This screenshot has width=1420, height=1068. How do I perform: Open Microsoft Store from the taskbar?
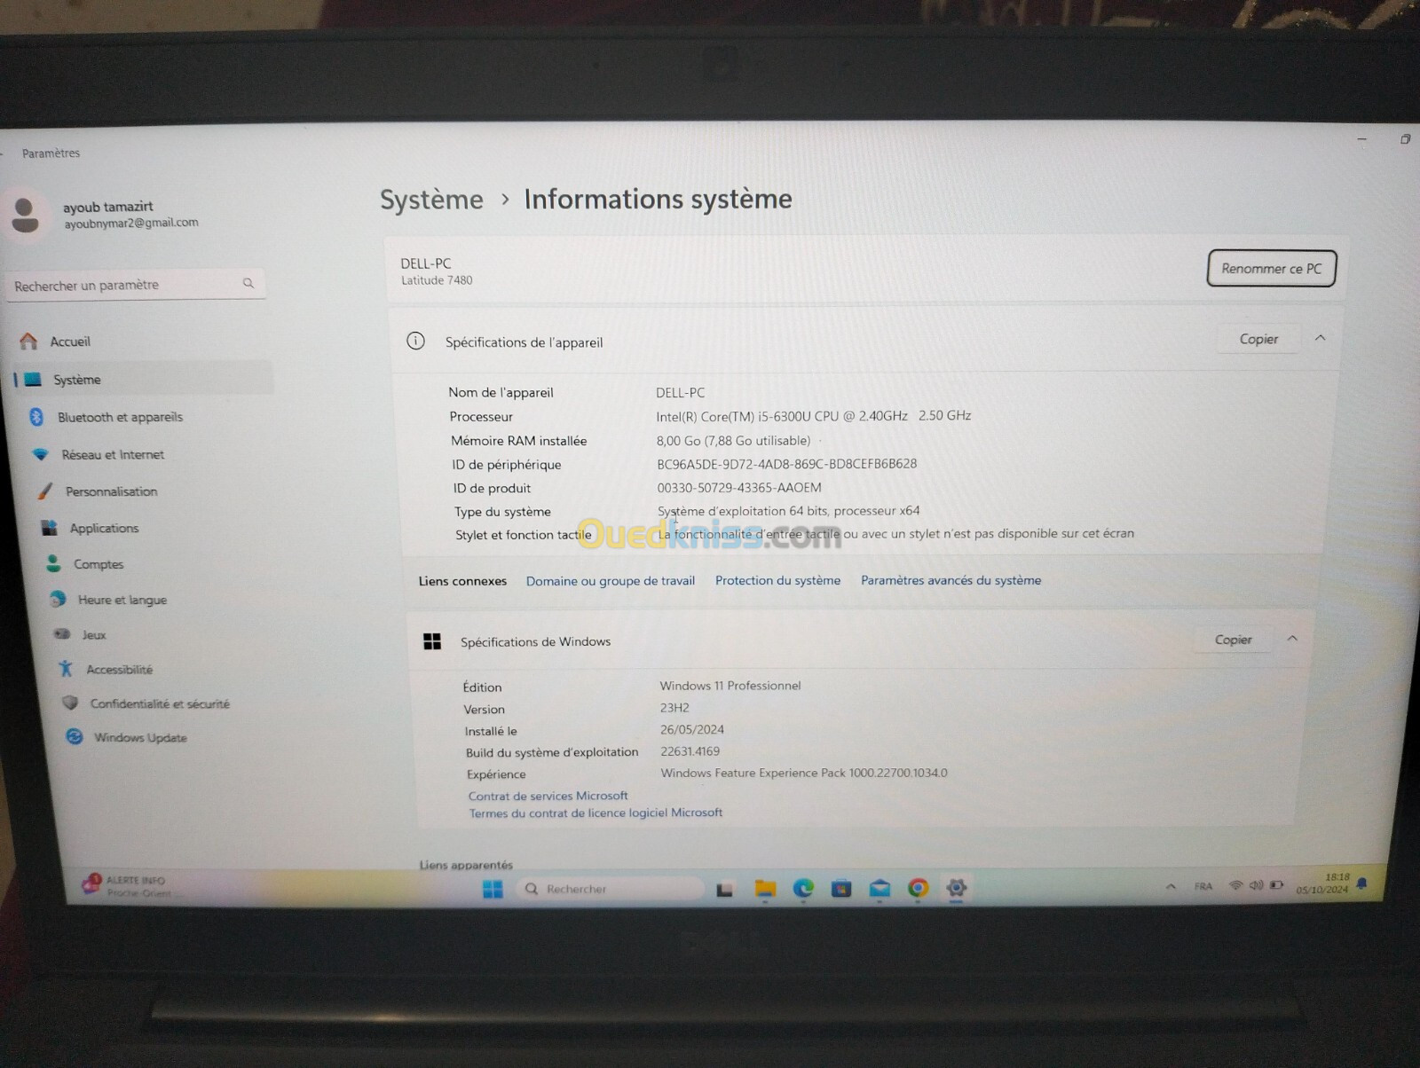[x=841, y=888]
